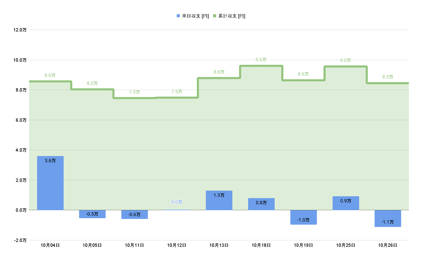Select the 単日収支 [円] legend label
Viewport: 422px width, 261px height.
point(195,16)
